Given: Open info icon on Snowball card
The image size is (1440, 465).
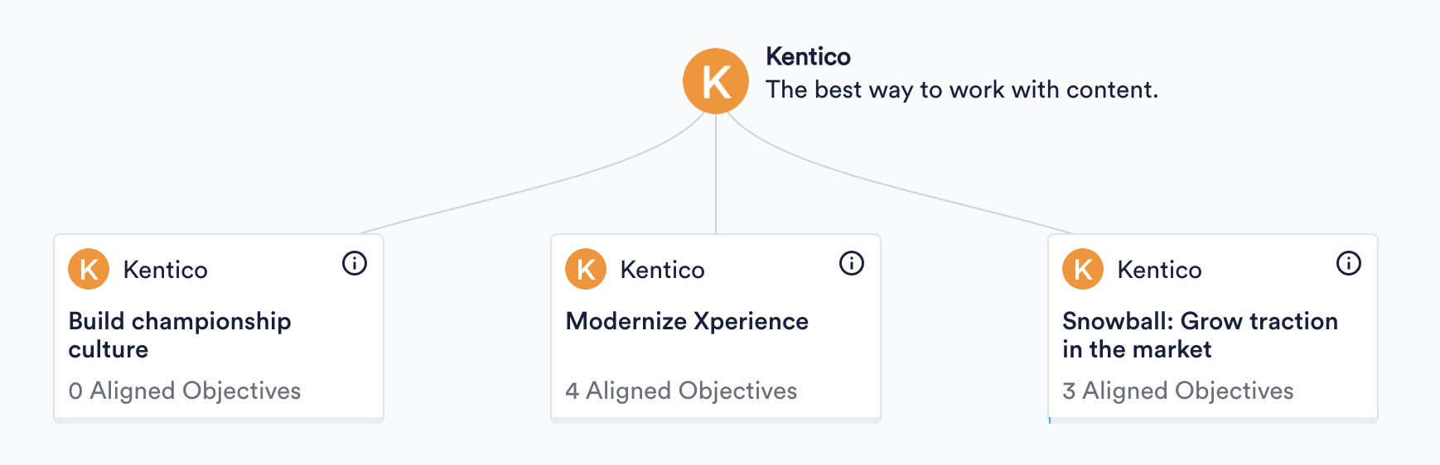Looking at the screenshot, I should pos(1349,263).
